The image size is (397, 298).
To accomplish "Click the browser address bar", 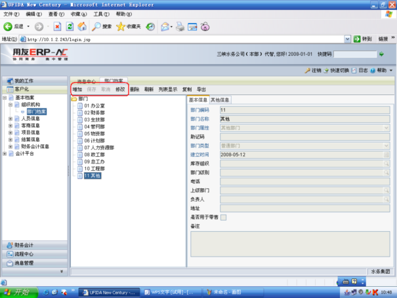I will pos(182,39).
